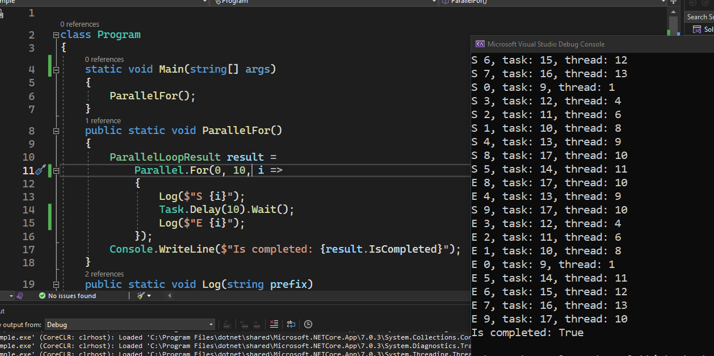Click the find message in code icon
This screenshot has height=356, width=714.
click(x=227, y=324)
